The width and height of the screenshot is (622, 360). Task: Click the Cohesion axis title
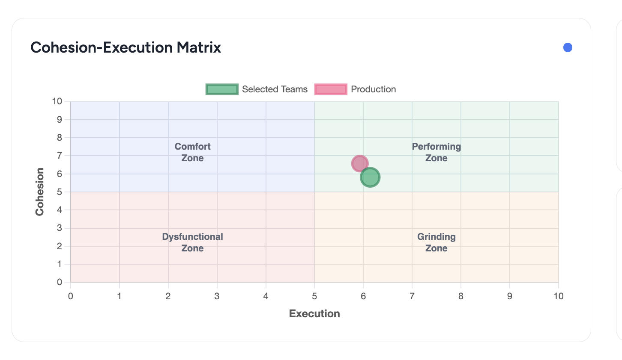tap(40, 192)
